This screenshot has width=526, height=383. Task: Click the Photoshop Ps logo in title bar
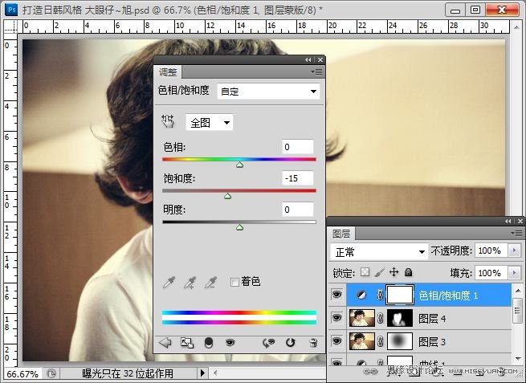click(x=11, y=10)
